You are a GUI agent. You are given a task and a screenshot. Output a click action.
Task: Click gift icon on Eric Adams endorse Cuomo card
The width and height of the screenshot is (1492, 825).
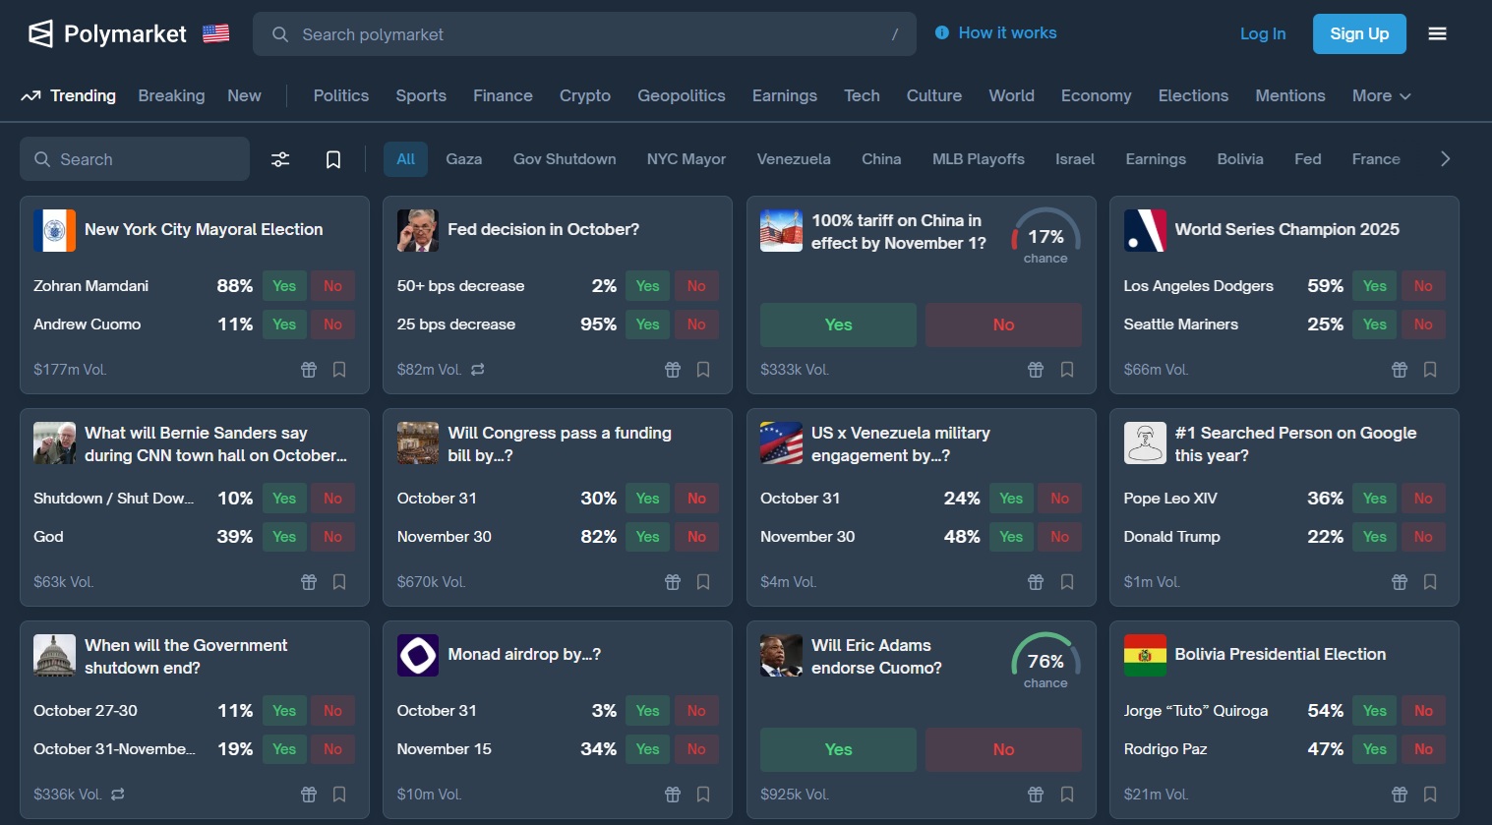coord(1036,795)
